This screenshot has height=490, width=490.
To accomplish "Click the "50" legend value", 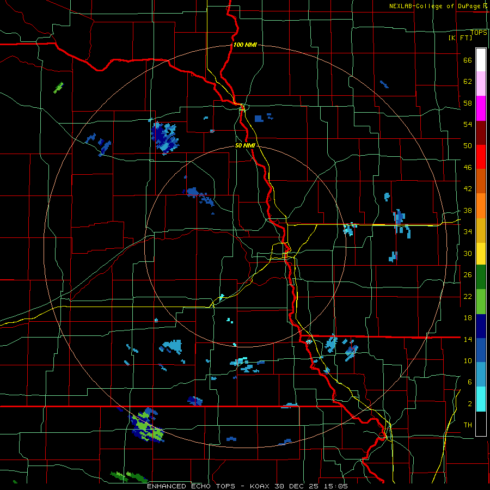I will coord(468,146).
